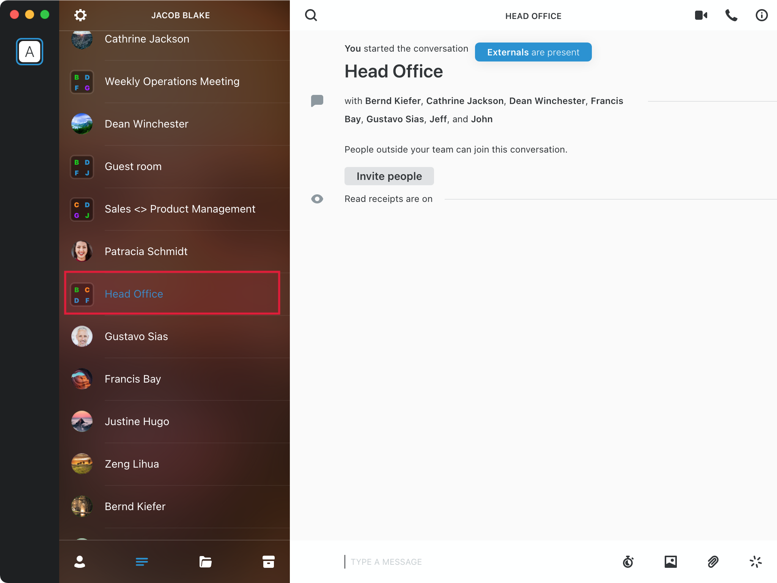Viewport: 777px width, 583px height.
Task: Open preferences with the gear icon
Action: 80,15
